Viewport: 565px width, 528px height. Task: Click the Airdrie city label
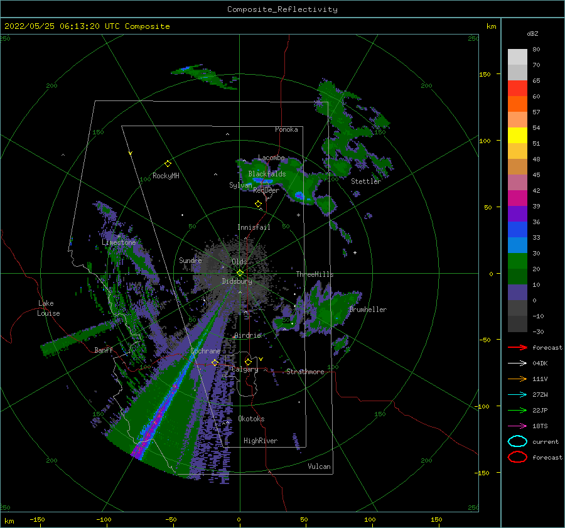(247, 335)
